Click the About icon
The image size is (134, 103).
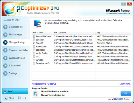pyautogui.click(x=6, y=98)
